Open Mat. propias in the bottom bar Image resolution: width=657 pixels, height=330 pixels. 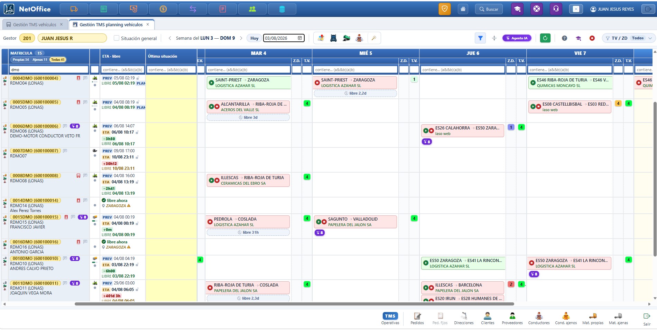click(593, 318)
